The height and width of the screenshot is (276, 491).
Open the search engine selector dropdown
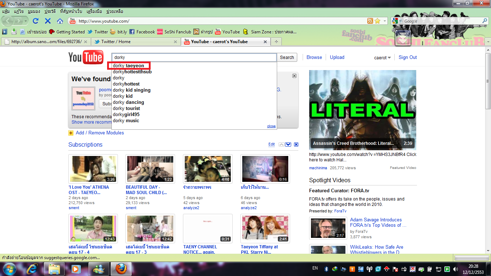397,21
